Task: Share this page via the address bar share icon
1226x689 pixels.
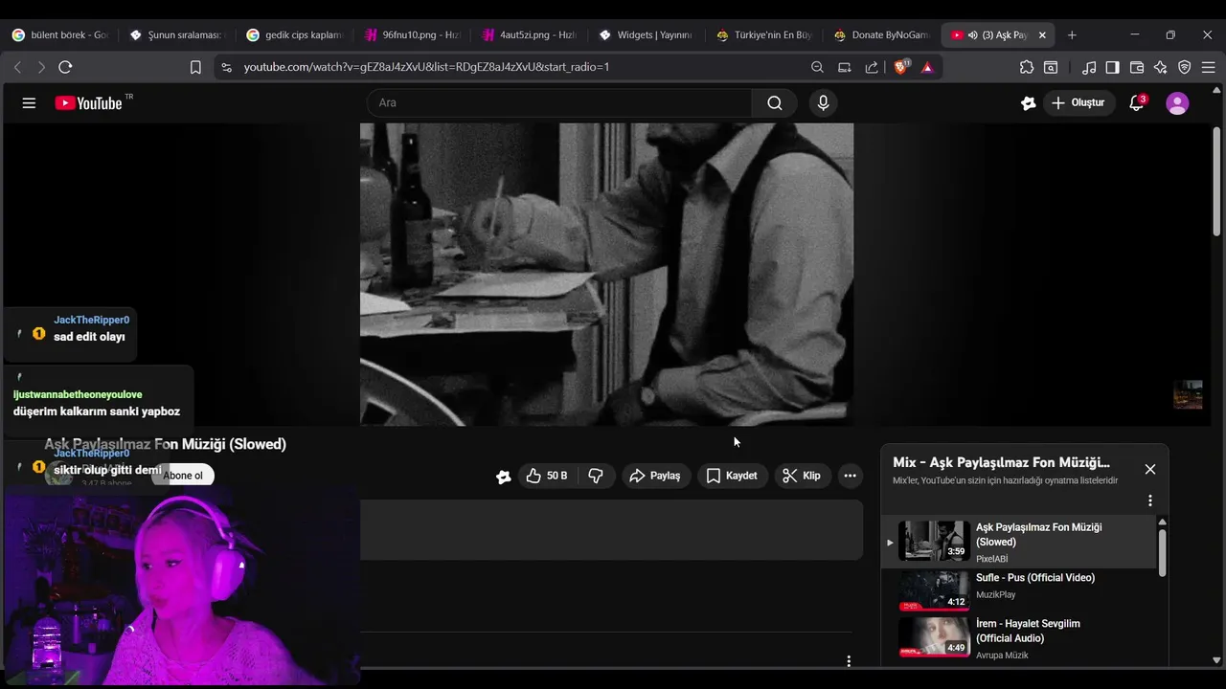Action: (x=872, y=67)
